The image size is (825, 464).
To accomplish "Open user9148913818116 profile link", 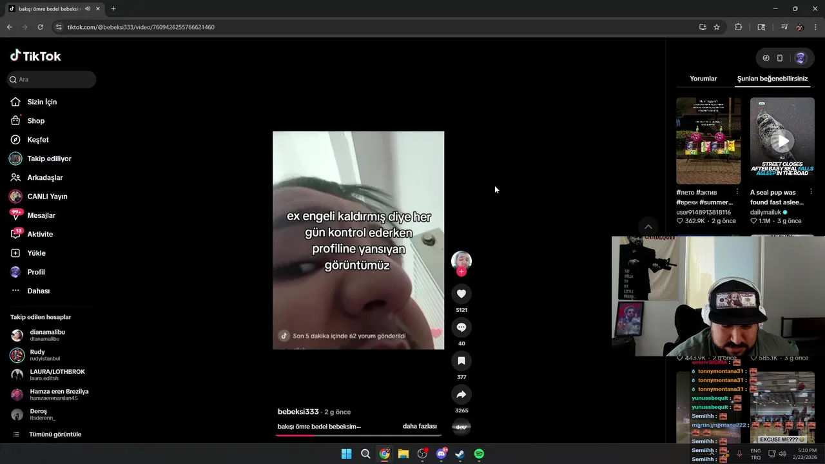I will (x=703, y=212).
